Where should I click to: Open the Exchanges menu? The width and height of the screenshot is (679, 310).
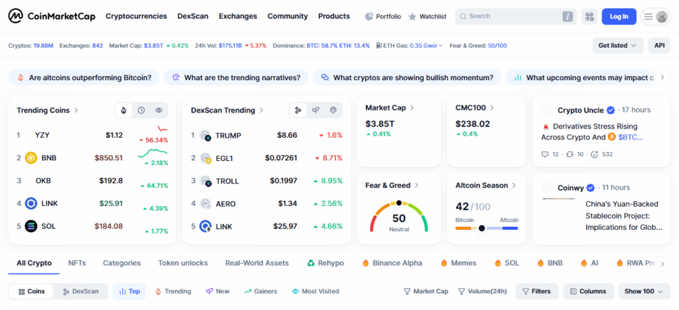pos(238,17)
